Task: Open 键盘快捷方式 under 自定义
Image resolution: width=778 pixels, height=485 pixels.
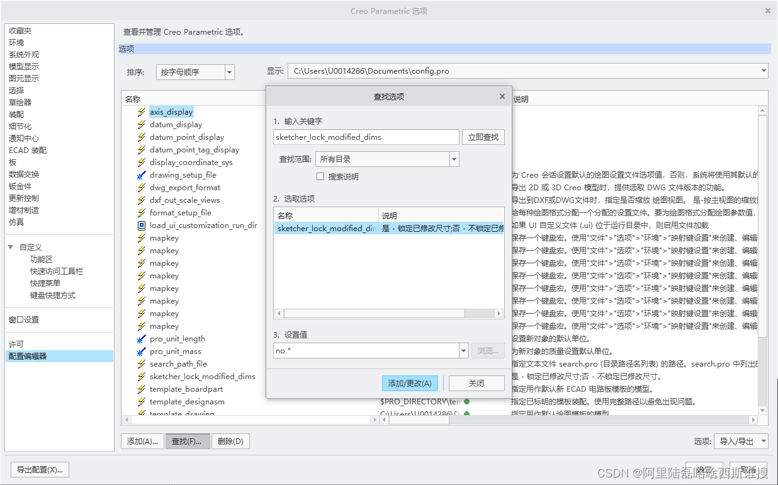Action: click(x=53, y=295)
